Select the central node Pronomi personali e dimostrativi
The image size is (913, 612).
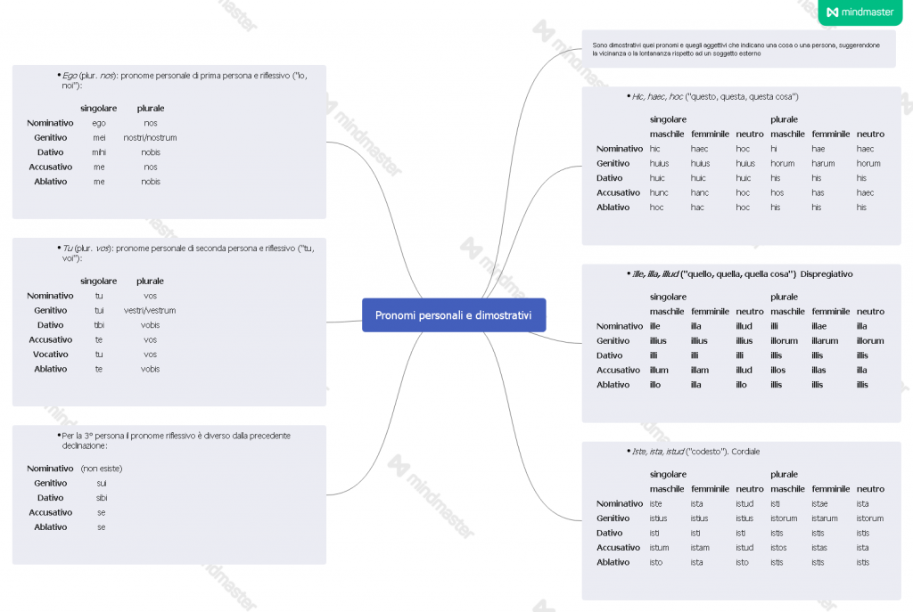click(453, 315)
